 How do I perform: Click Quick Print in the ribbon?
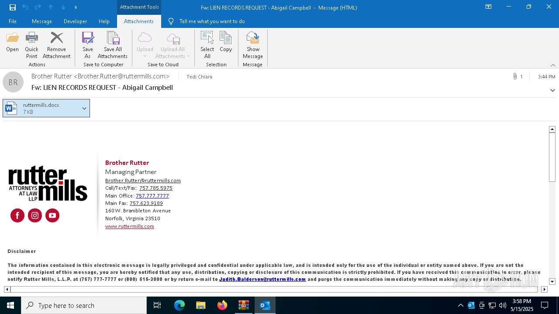point(31,45)
